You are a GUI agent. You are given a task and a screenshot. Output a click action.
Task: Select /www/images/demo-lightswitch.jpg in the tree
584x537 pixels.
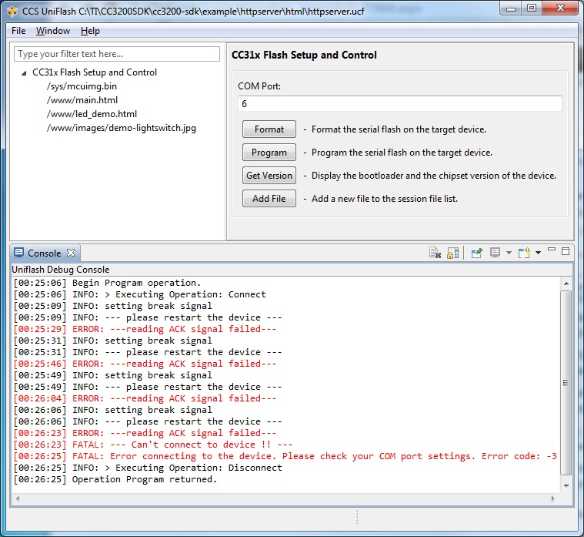tap(121, 128)
